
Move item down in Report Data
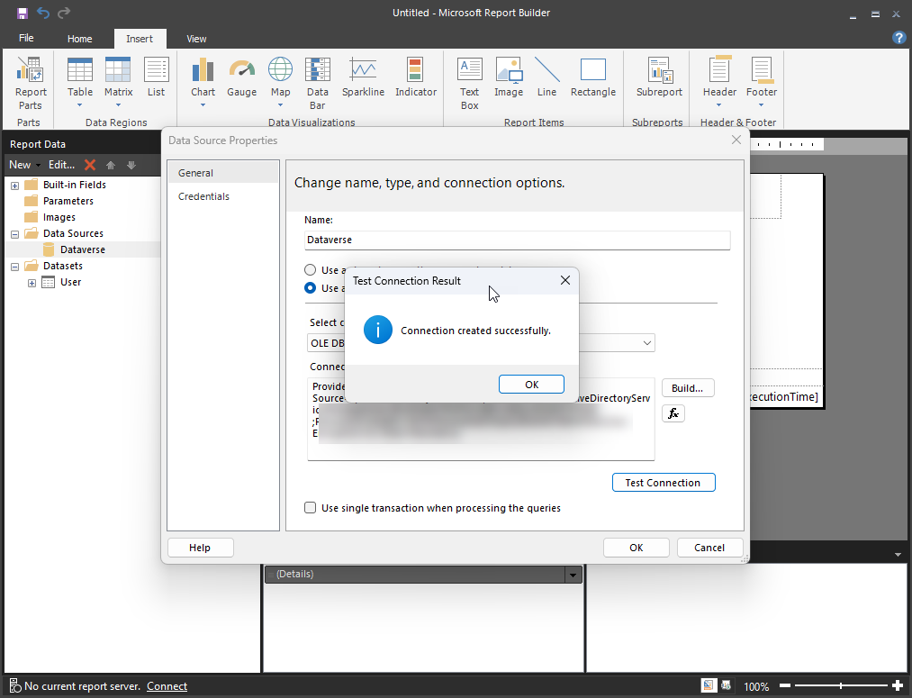(x=131, y=165)
